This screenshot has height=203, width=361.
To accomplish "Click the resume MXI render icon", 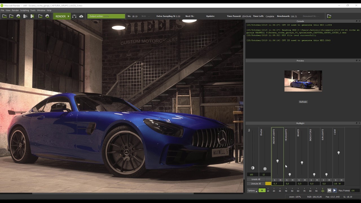I will point(18,16).
